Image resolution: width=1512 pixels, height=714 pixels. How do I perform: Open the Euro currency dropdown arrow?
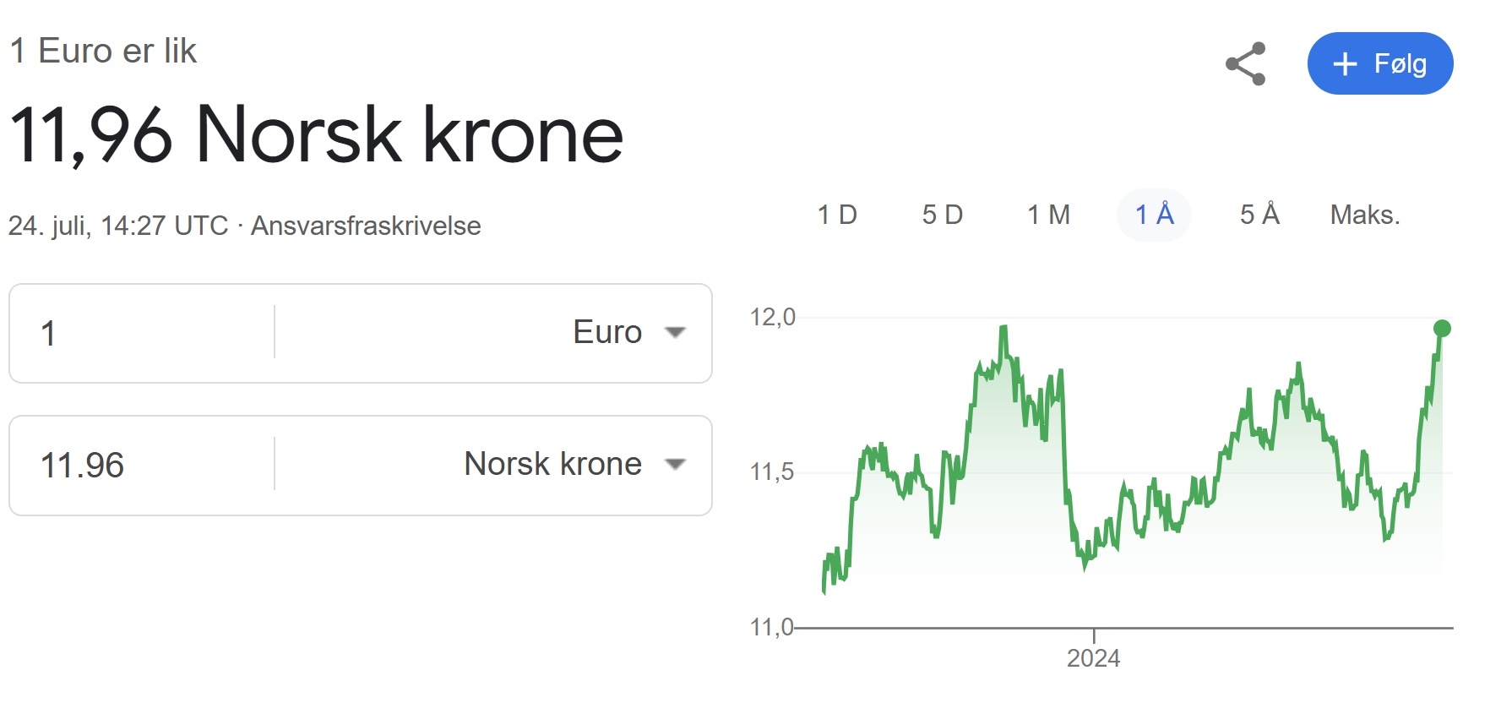[x=675, y=332]
